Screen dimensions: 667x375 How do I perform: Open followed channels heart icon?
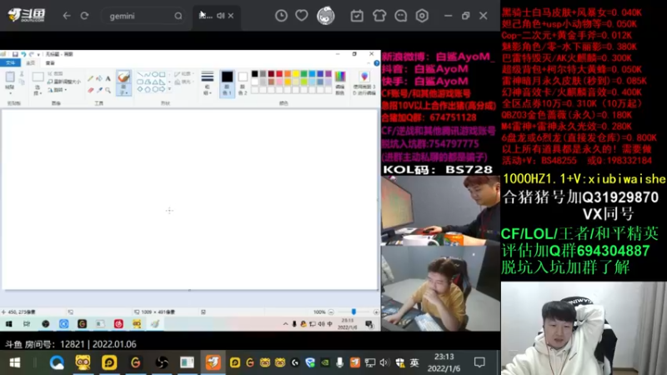click(302, 16)
